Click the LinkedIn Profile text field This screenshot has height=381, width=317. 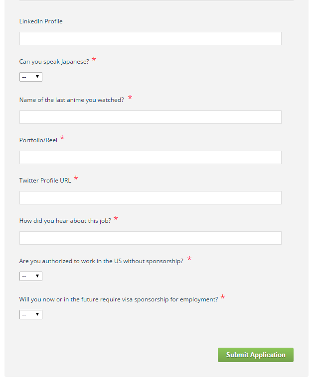(x=150, y=38)
